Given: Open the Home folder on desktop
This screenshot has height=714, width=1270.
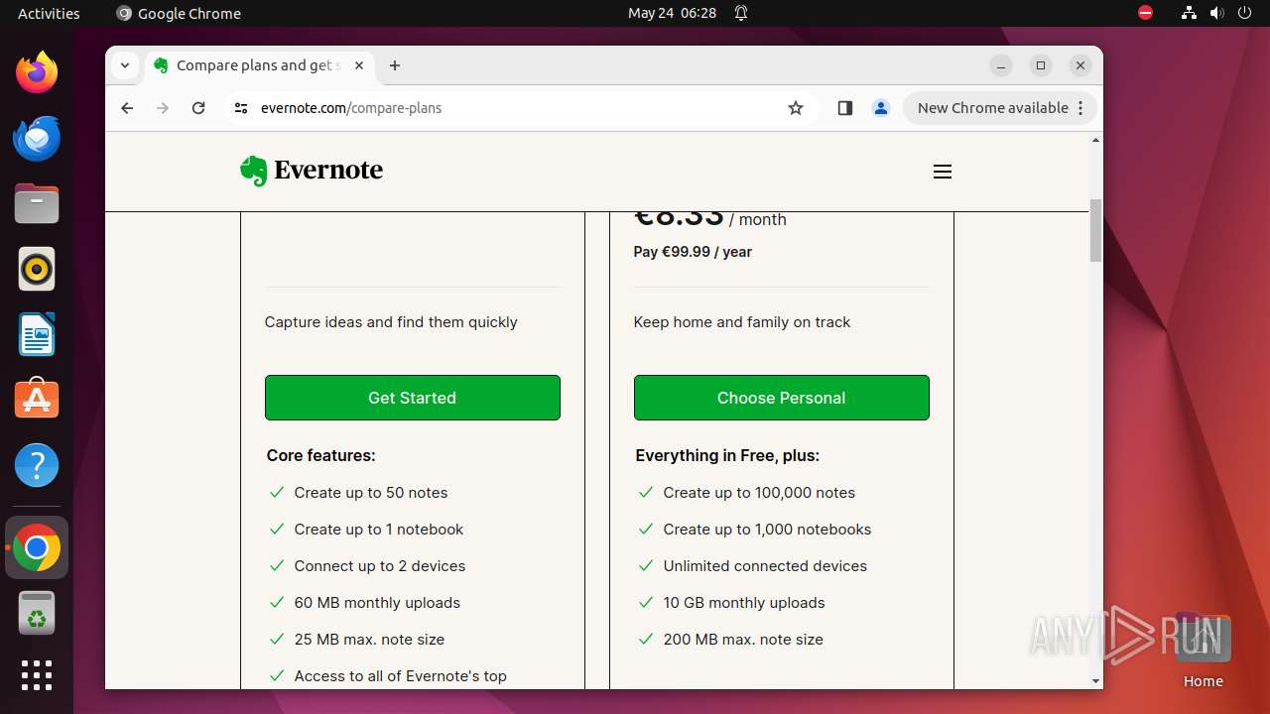Looking at the screenshot, I should pos(1203,651).
